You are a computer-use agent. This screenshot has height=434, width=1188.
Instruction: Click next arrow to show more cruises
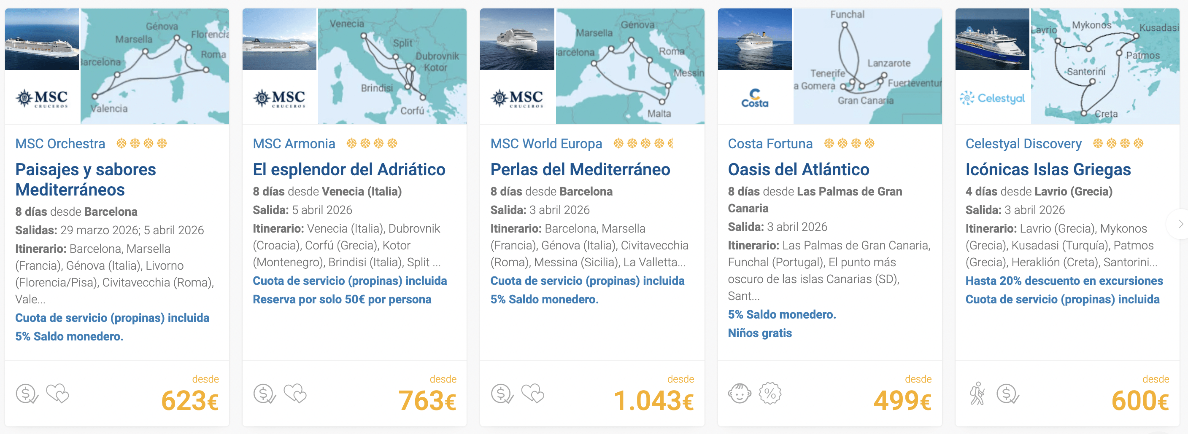click(1180, 224)
